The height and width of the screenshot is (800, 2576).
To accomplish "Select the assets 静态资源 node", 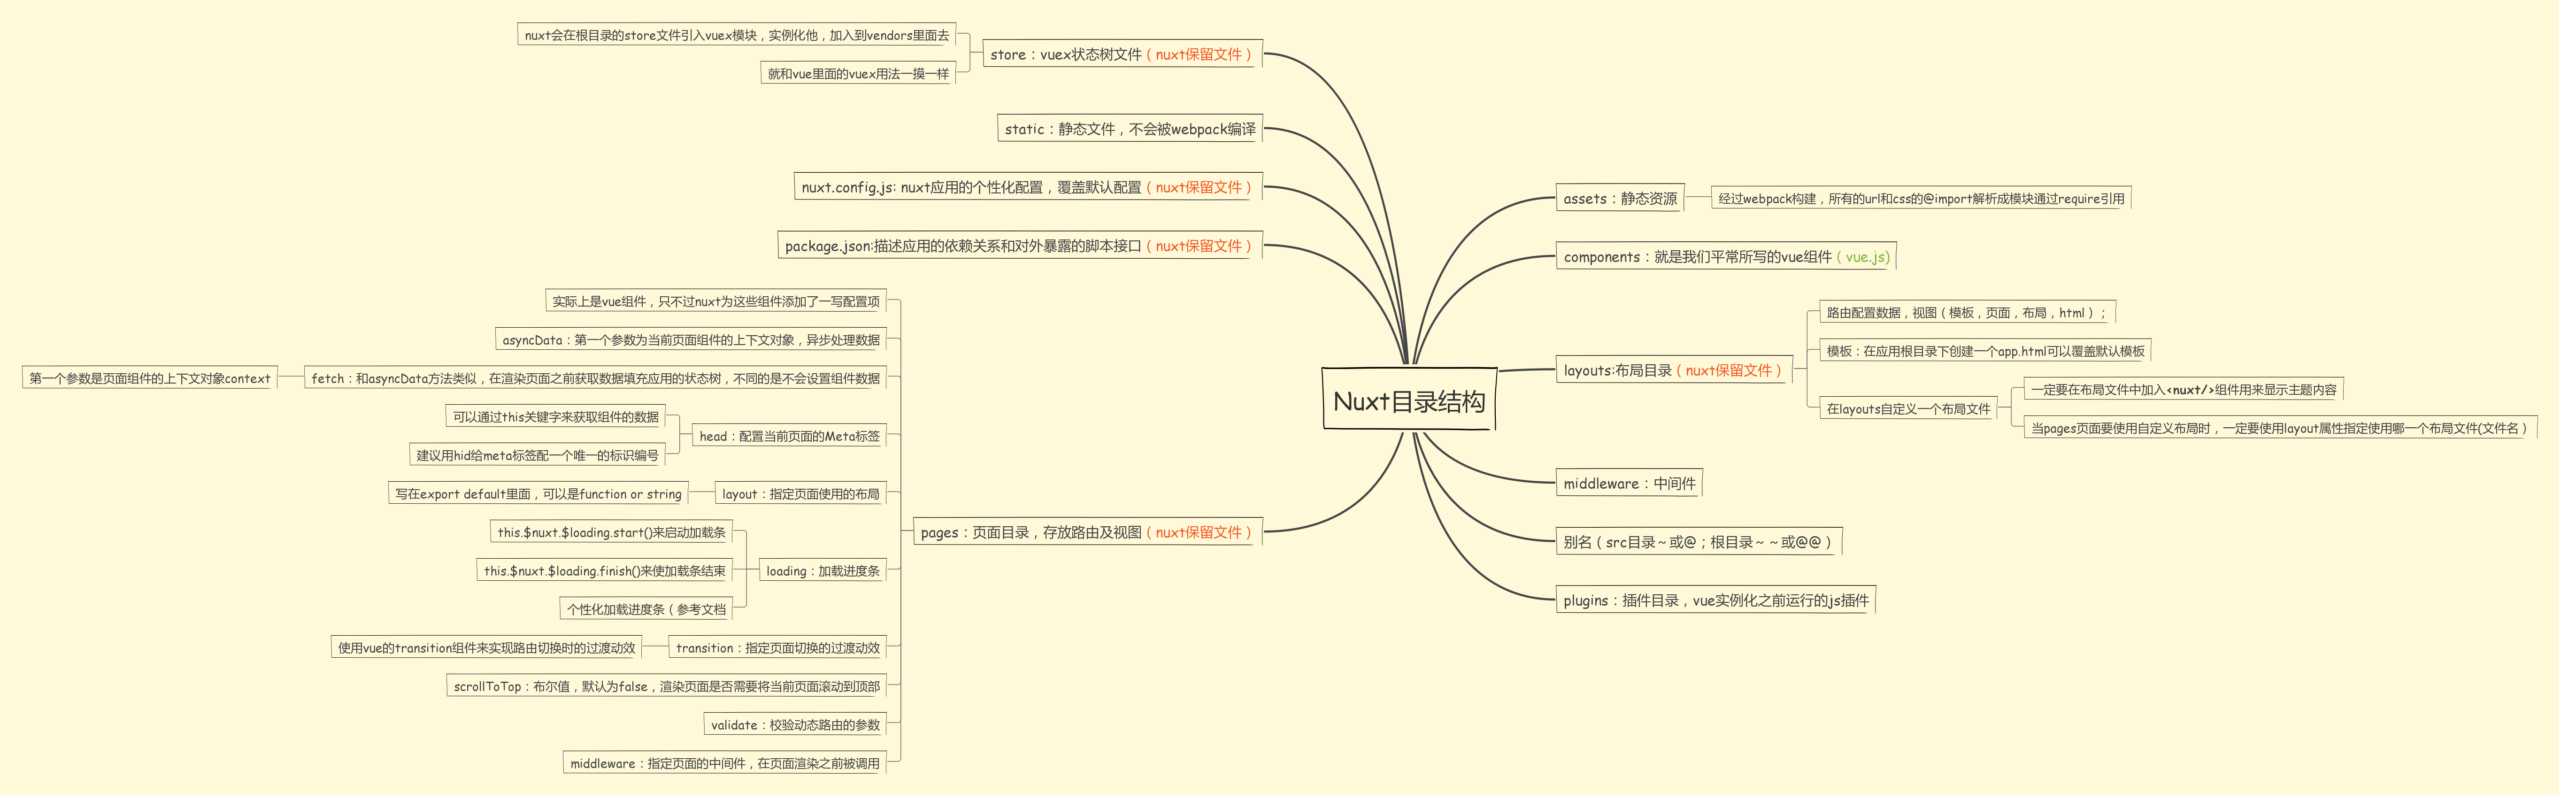I will [1619, 198].
